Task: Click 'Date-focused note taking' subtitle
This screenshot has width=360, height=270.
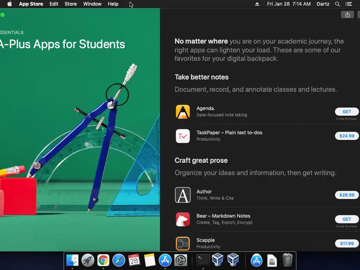Action: [x=222, y=115]
